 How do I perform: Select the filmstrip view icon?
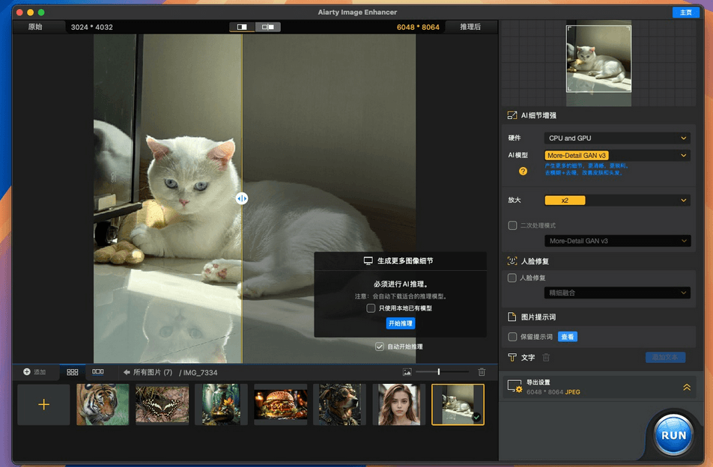98,372
